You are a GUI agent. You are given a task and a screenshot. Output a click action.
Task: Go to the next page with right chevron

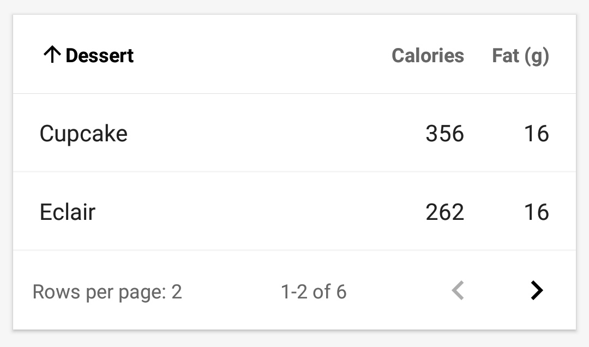click(537, 291)
